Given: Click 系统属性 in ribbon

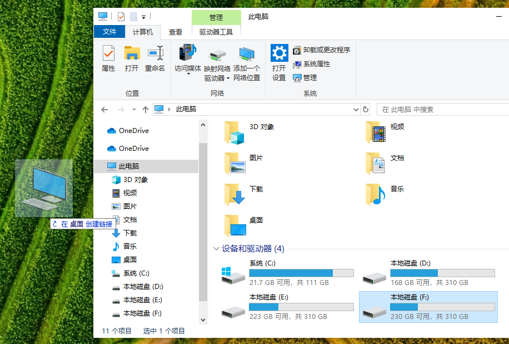Looking at the screenshot, I should [x=312, y=64].
